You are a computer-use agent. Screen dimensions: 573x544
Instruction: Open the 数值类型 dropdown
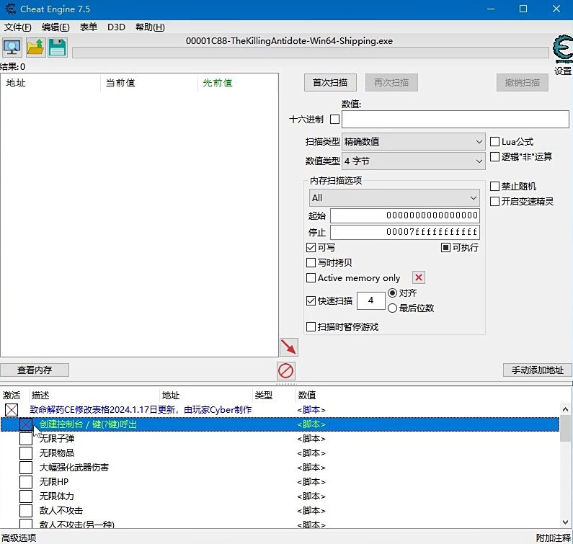pyautogui.click(x=414, y=161)
